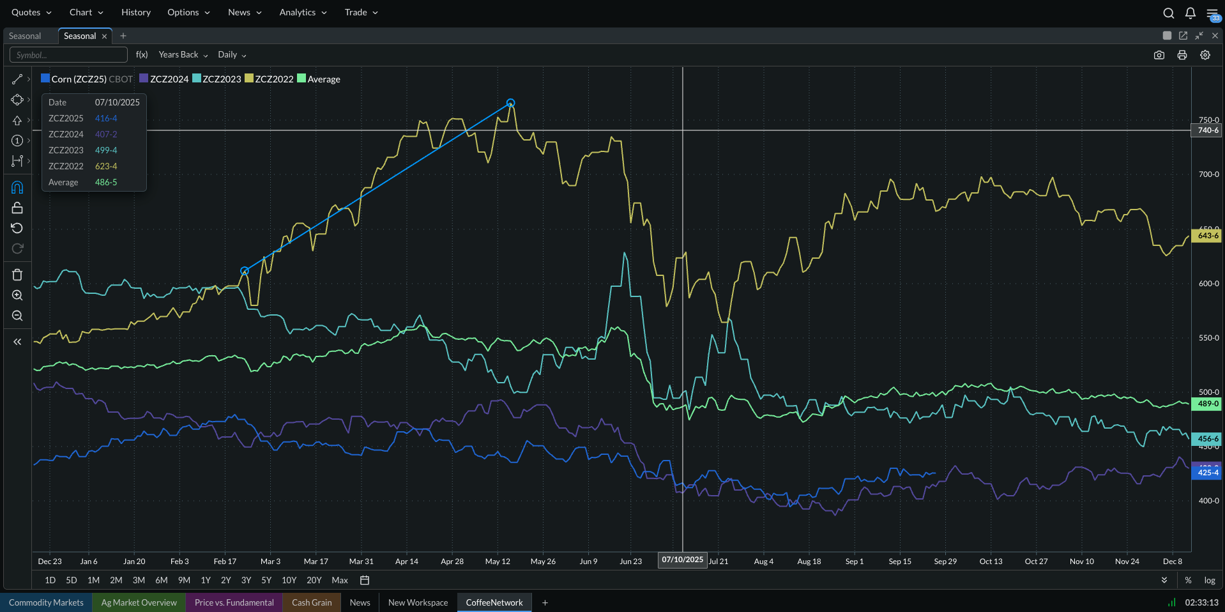Collapse the drawing toolbar with double chevron
This screenshot has width=1225, height=612.
(x=17, y=342)
